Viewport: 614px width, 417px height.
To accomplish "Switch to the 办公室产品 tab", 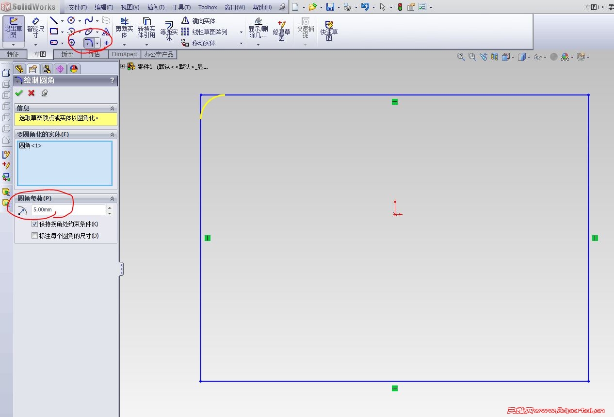I will (159, 54).
